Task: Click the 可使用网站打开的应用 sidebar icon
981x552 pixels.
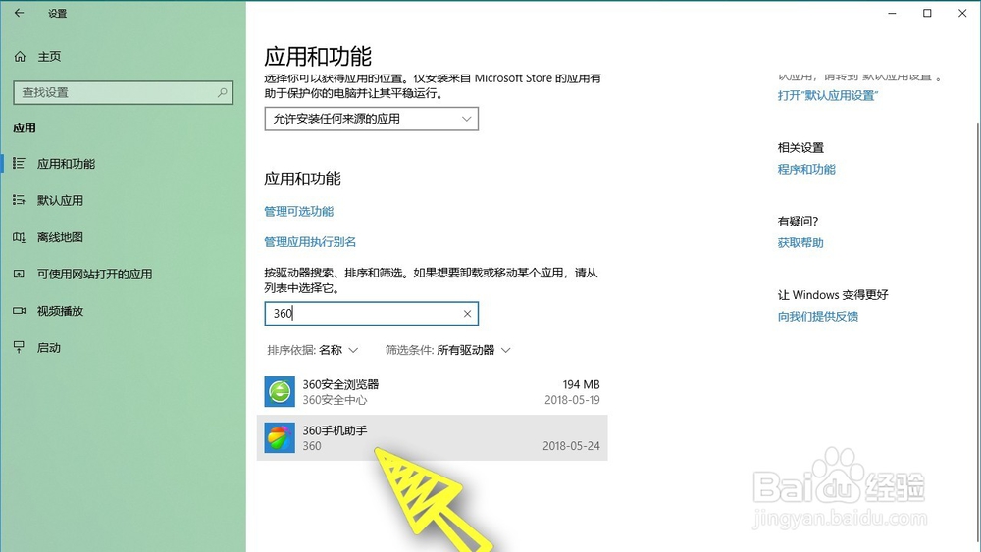Action: click(x=19, y=274)
